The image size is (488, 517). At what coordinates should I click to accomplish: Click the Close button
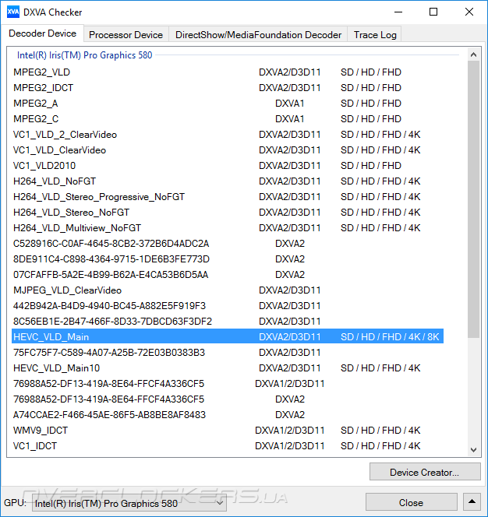pos(411,502)
